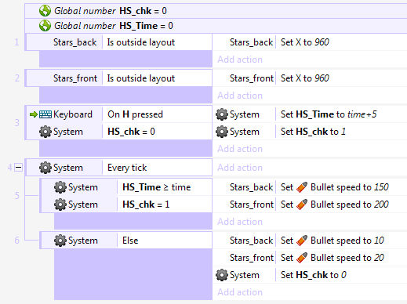Image resolution: width=407 pixels, height=304 pixels.
Task: Select event number 1 in the margin
Action: point(16,42)
